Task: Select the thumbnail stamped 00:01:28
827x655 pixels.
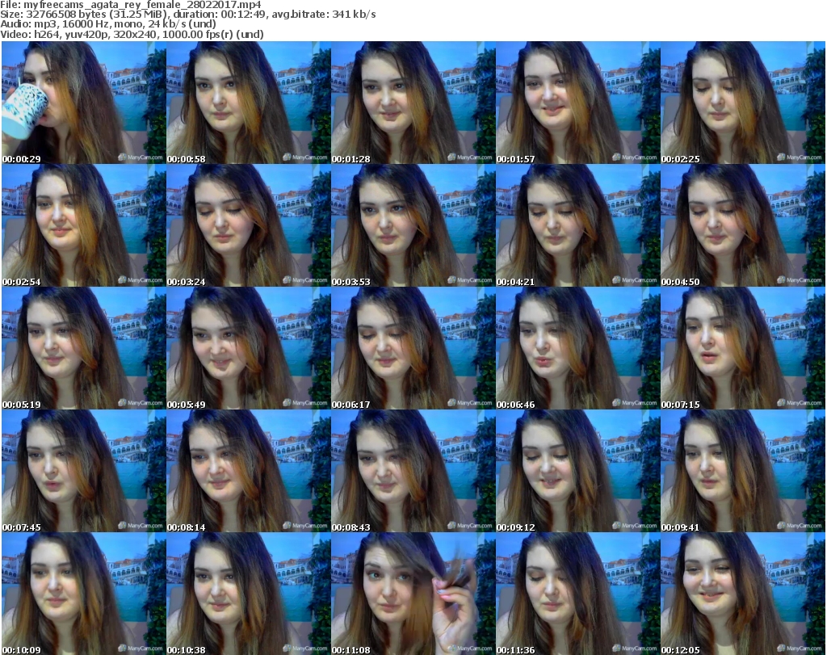Action: 413,103
